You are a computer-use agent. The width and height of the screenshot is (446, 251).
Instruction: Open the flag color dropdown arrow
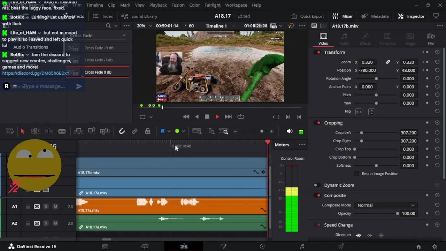(169, 131)
